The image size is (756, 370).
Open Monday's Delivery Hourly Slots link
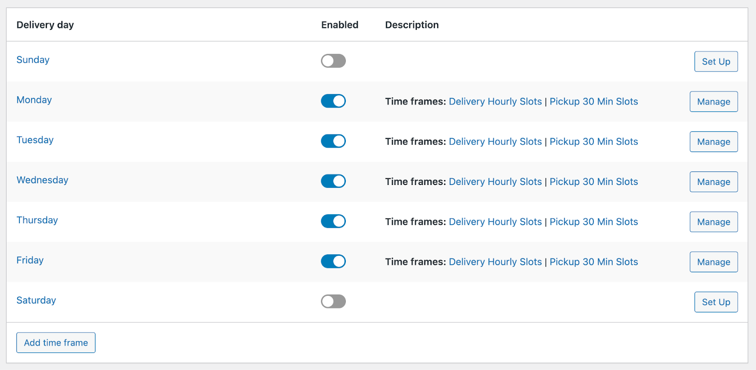(495, 101)
